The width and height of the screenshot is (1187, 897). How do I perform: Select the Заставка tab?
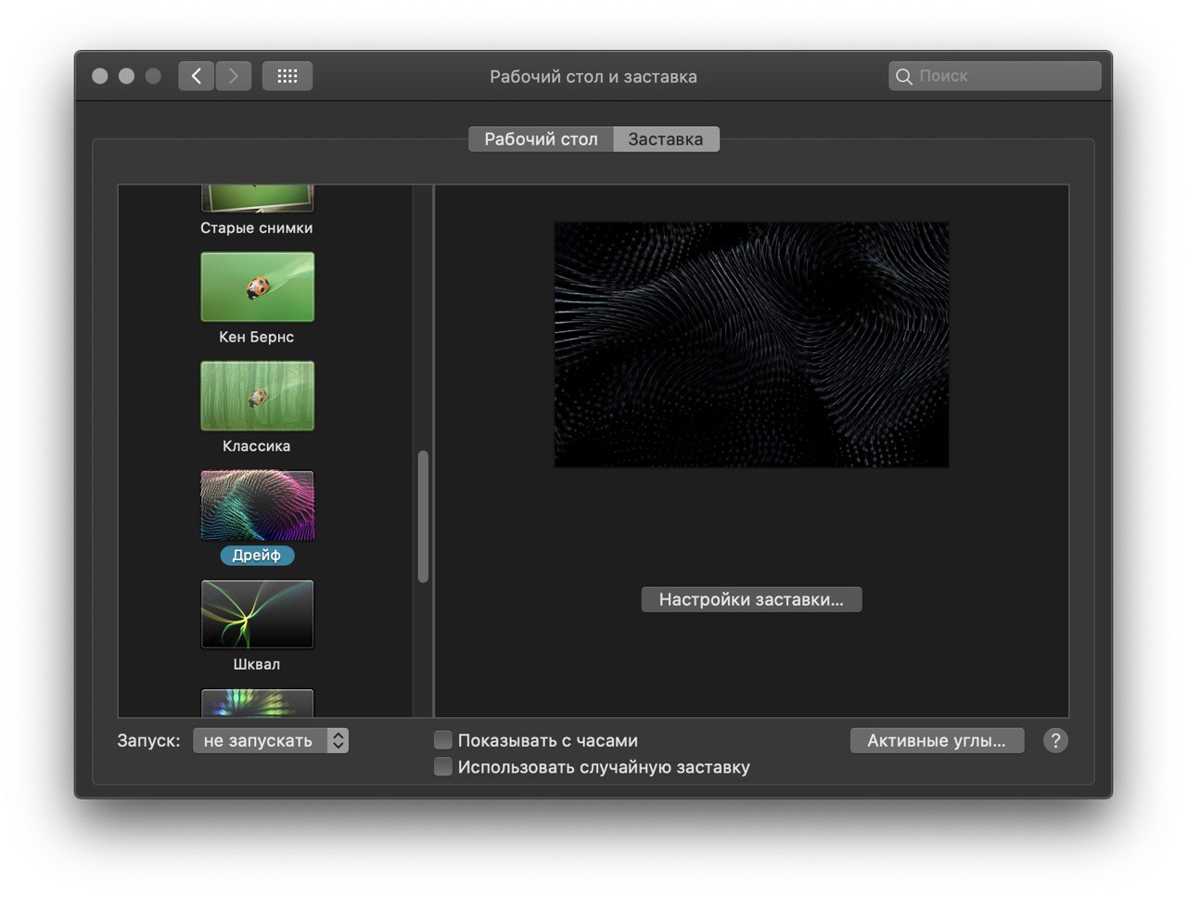click(x=666, y=139)
